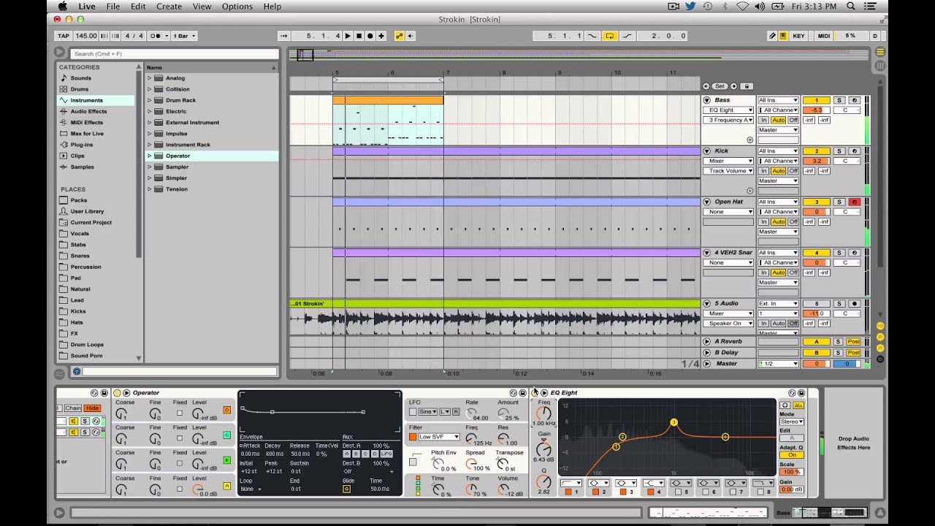Screen dimensions: 935x526
Task: Click Hide button in device chain
Action: tap(92, 408)
